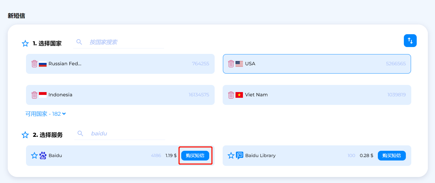Toggle the star beside 选择服务
Viewport: 435px width, 183px height.
click(25, 135)
